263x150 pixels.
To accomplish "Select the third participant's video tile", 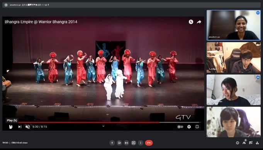I will (x=234, y=90).
